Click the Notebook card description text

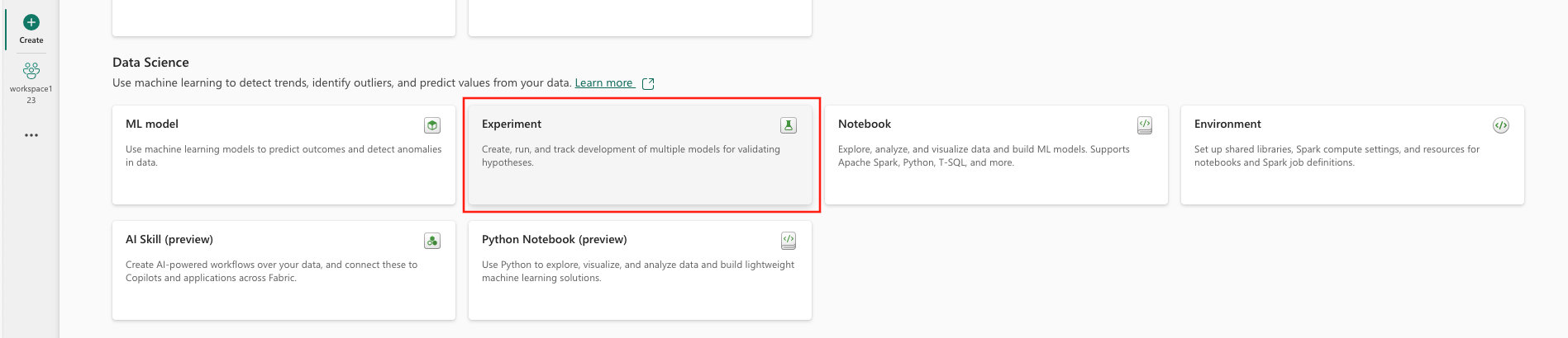click(x=984, y=156)
